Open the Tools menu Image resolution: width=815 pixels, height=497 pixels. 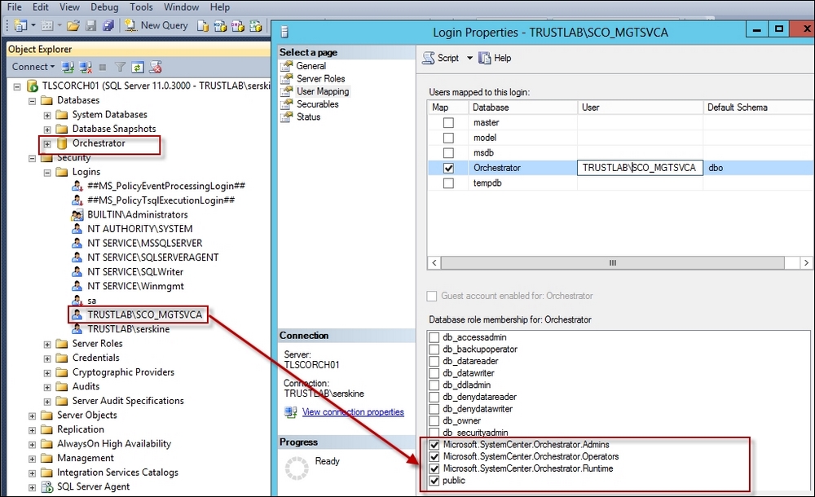pyautogui.click(x=141, y=7)
